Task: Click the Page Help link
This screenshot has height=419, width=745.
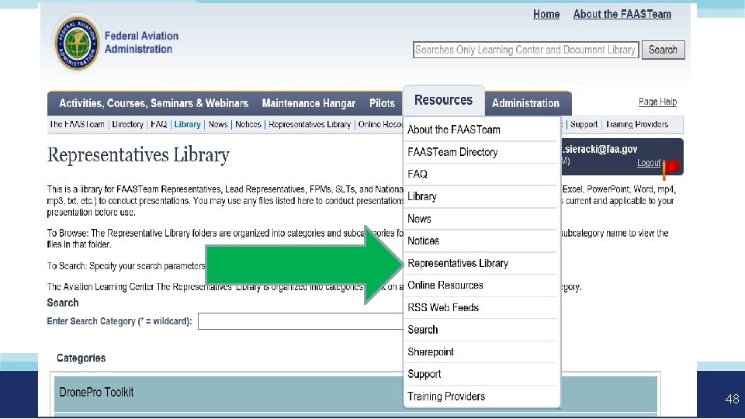Action: [657, 102]
